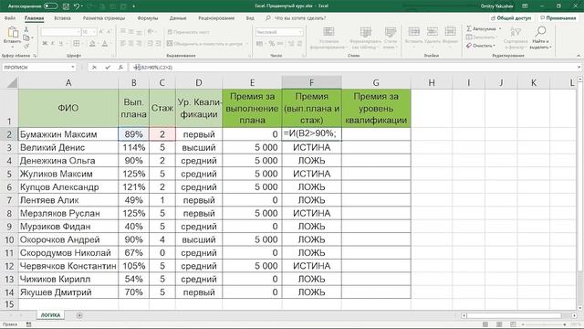Select column G header
This screenshot has width=584, height=329.
pos(376,82)
